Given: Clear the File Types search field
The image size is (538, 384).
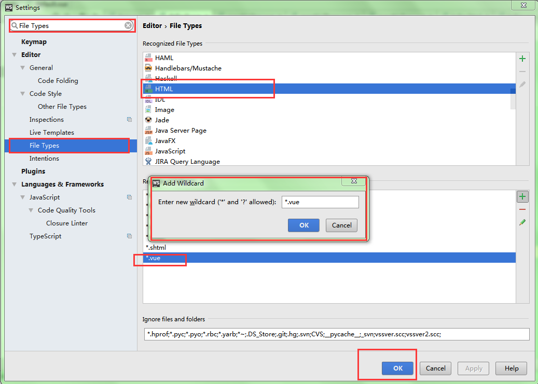Looking at the screenshot, I should coord(128,26).
